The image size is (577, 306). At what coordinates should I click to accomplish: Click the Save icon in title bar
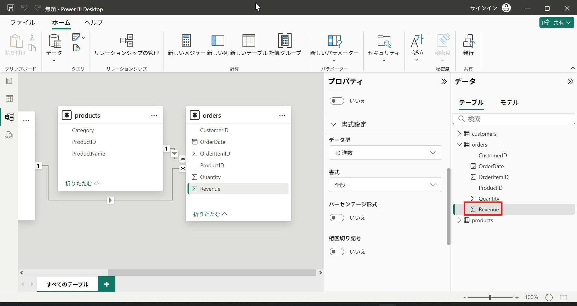tap(11, 8)
